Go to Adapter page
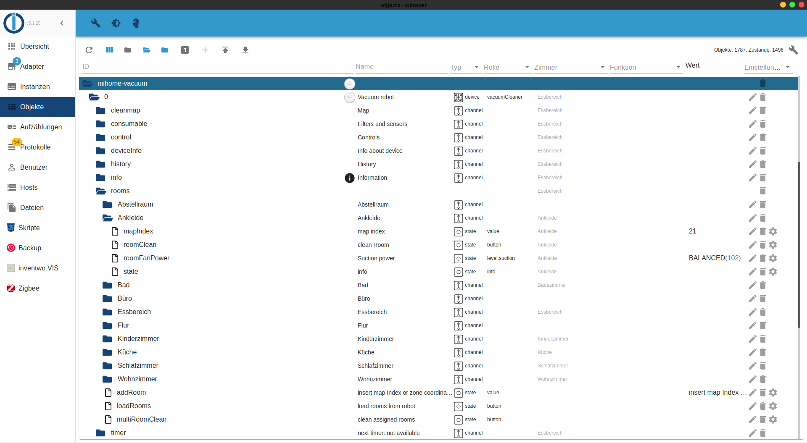The height and width of the screenshot is (443, 807). click(x=38, y=66)
